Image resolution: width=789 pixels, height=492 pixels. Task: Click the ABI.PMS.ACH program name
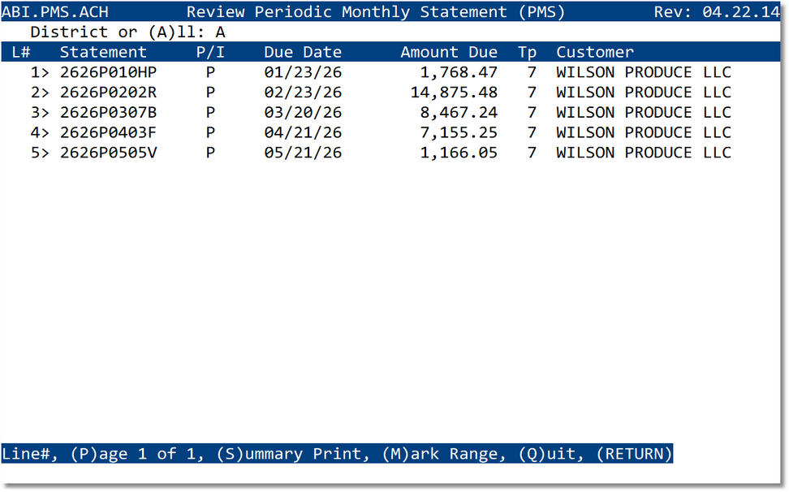tap(55, 11)
